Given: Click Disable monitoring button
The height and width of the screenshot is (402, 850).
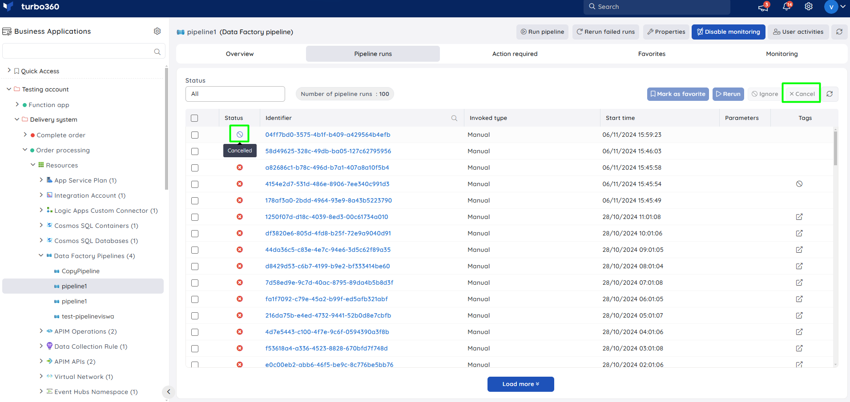Looking at the screenshot, I should [x=728, y=32].
